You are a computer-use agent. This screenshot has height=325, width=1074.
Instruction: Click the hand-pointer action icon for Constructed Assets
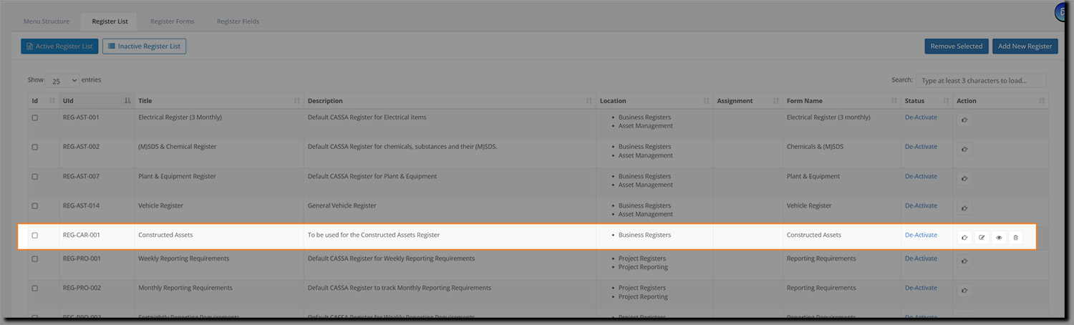point(964,238)
